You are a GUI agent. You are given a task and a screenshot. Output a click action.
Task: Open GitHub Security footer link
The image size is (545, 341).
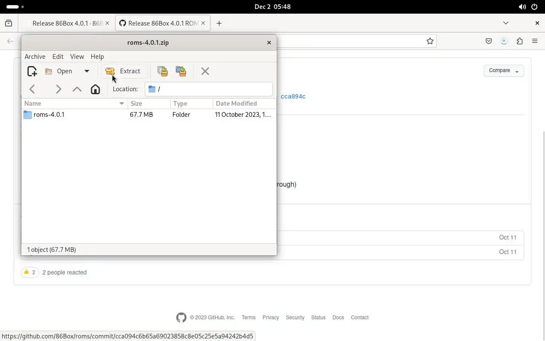click(295, 318)
